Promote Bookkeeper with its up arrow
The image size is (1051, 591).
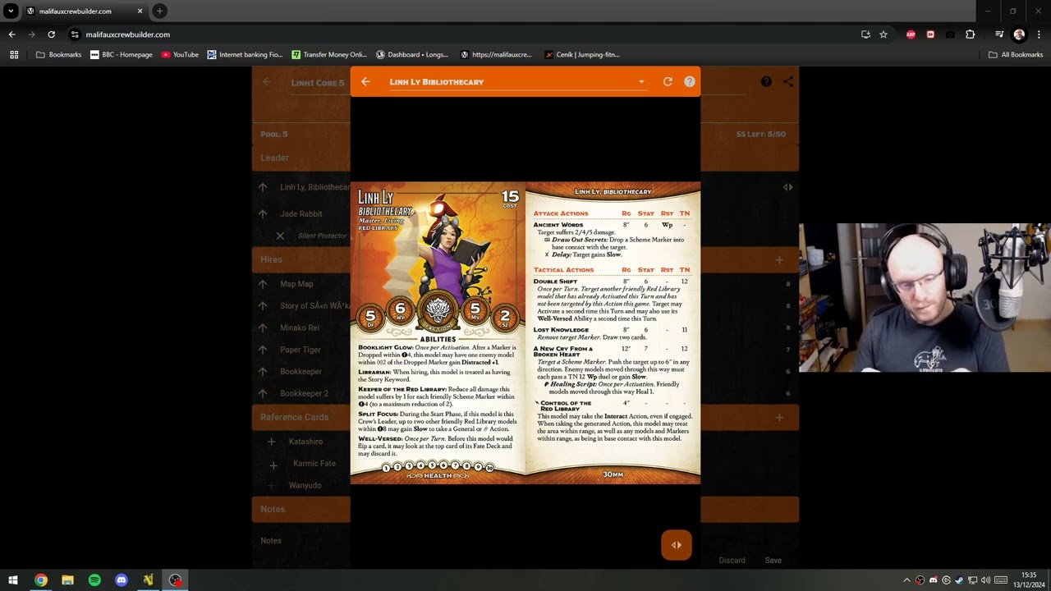(263, 372)
